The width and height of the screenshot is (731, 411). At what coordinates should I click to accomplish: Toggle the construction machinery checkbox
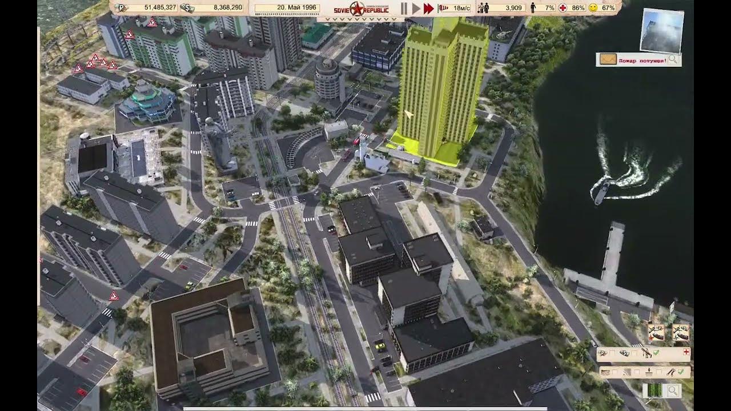pyautogui.click(x=656, y=353)
